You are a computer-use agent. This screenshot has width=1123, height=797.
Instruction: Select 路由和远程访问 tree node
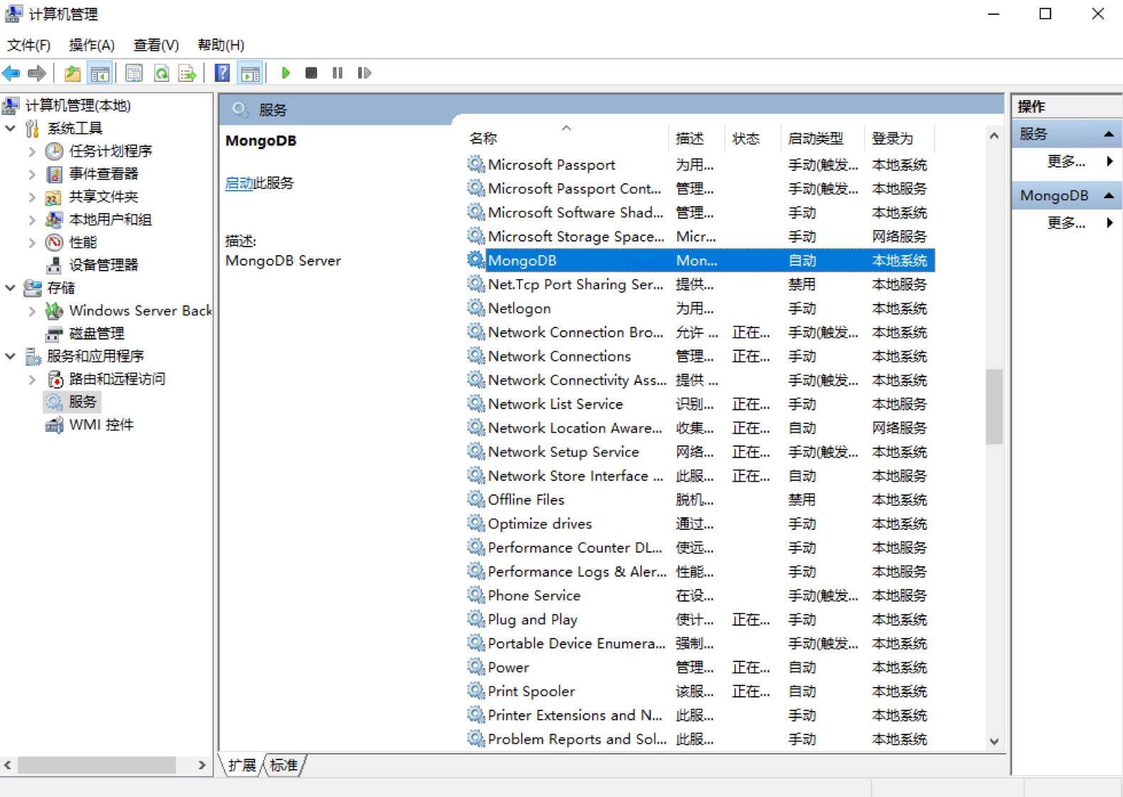click(x=117, y=379)
